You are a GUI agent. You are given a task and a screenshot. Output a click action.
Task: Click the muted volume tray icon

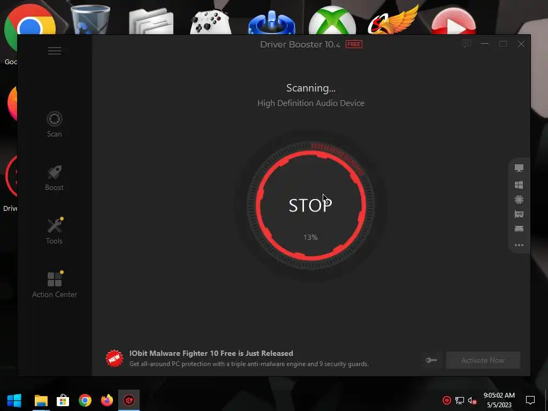(472, 400)
